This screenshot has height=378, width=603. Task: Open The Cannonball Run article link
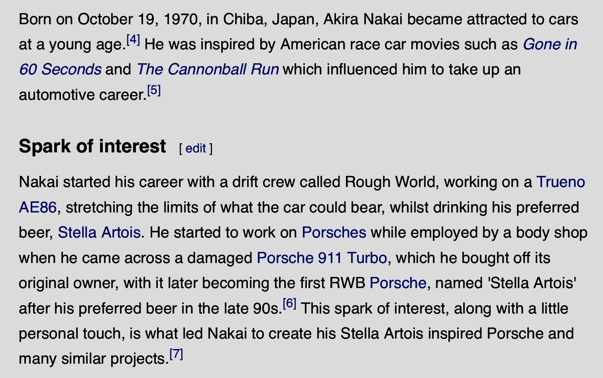point(208,69)
